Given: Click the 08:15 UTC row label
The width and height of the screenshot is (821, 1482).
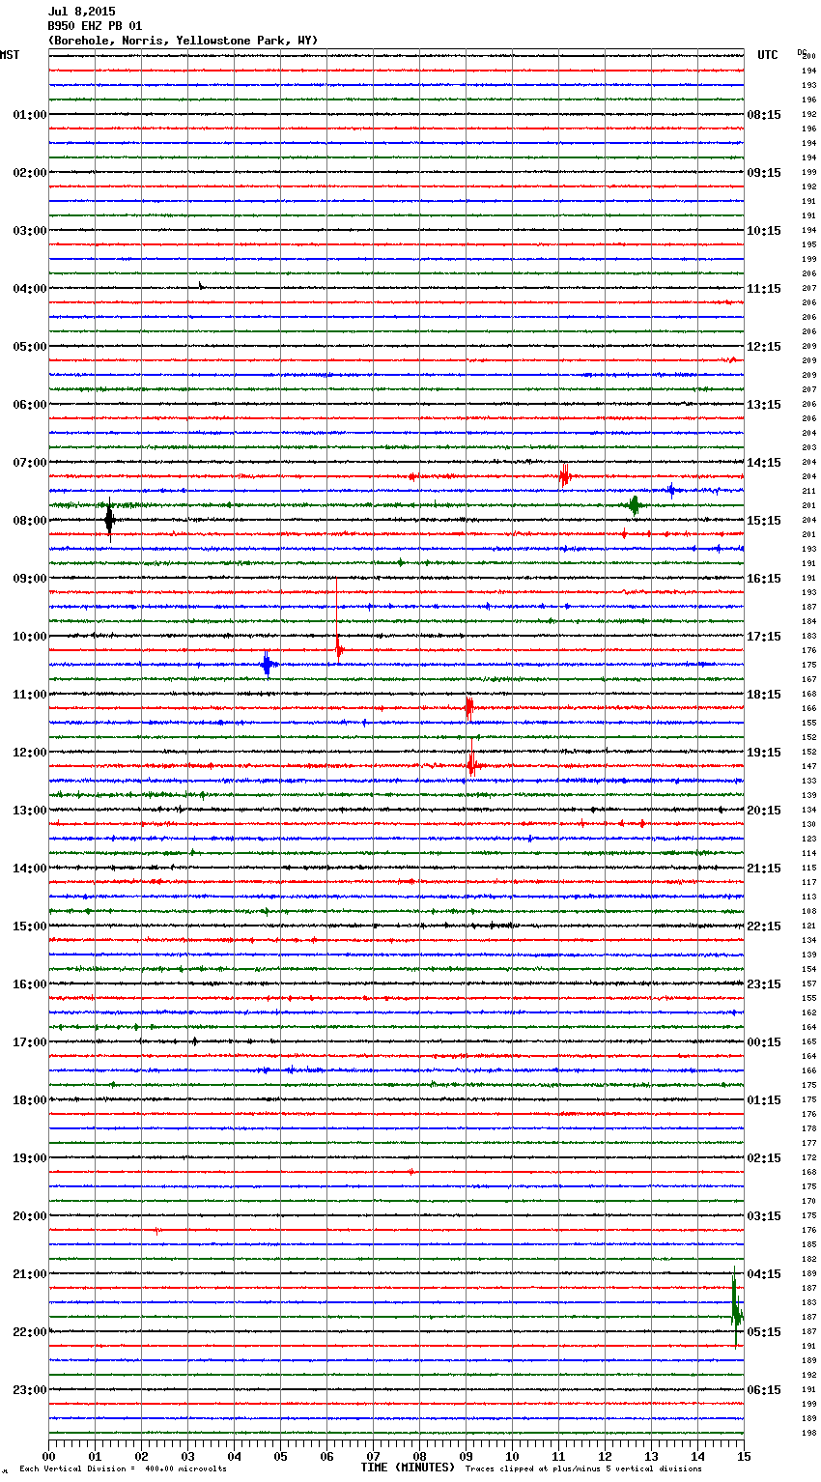Looking at the screenshot, I should tap(764, 115).
